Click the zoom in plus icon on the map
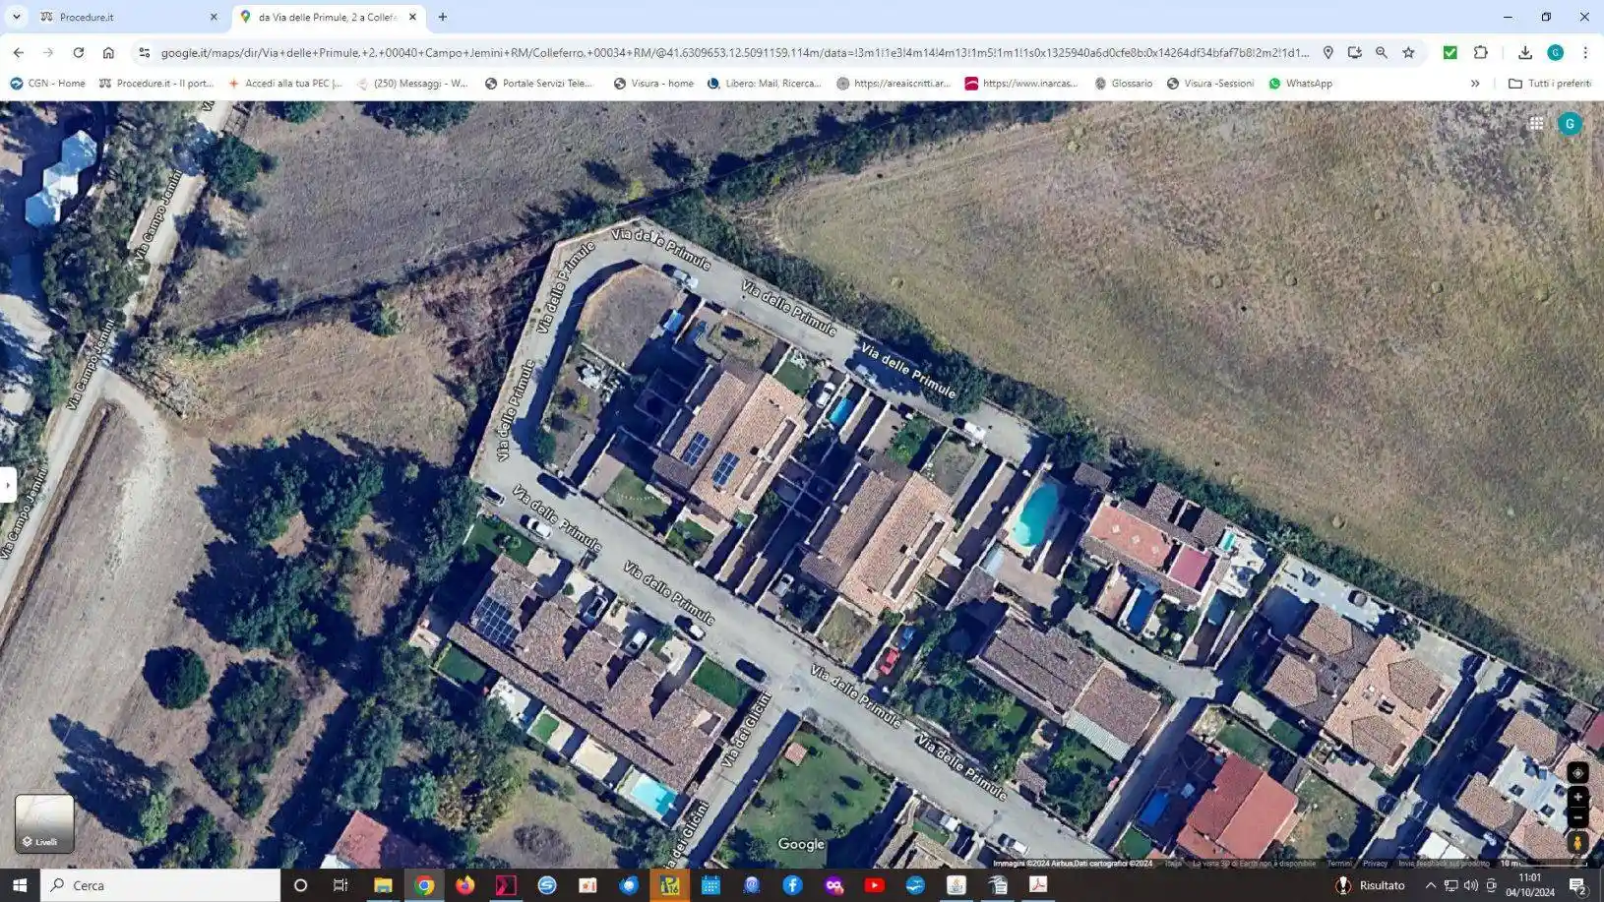 (1577, 796)
